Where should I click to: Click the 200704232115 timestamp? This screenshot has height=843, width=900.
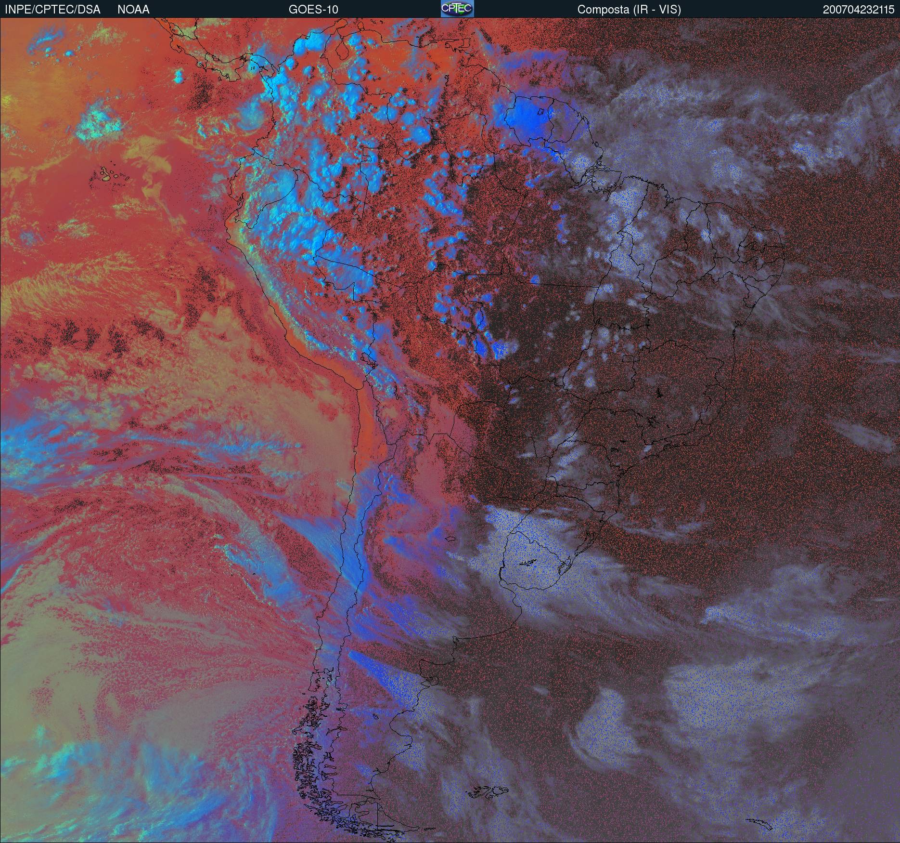pyautogui.click(x=858, y=10)
